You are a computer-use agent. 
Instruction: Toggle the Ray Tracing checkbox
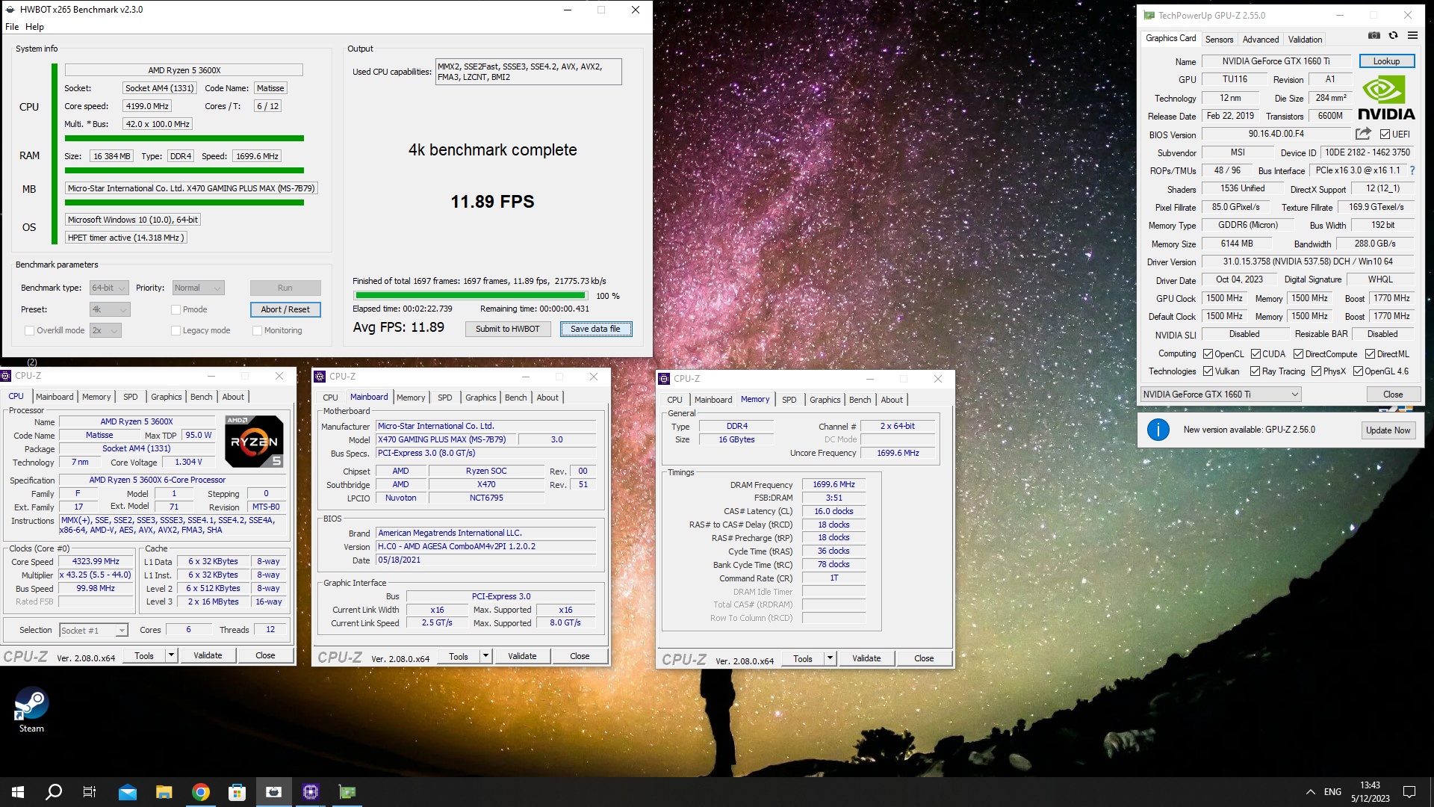point(1255,371)
